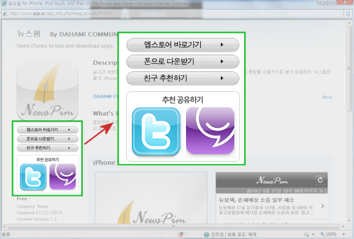The image size is (354, 239).
Task: Click the purple me2day share icon in left sidebar
Action: coord(62,177)
